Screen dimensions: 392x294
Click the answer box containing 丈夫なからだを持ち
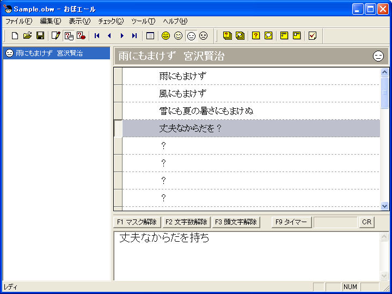pyautogui.click(x=247, y=256)
